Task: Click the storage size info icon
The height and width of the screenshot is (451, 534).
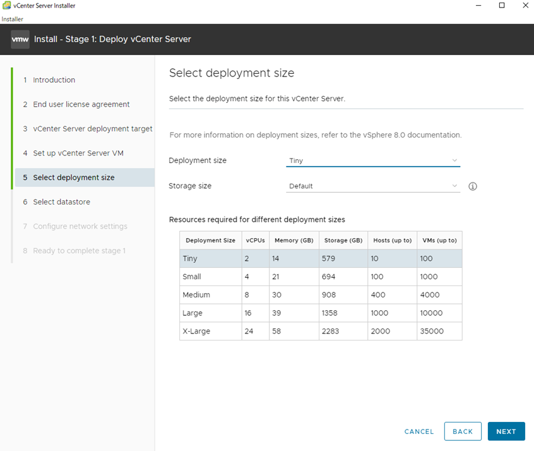Action: (x=473, y=186)
